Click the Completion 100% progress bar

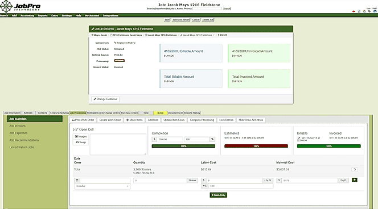(x=183, y=146)
